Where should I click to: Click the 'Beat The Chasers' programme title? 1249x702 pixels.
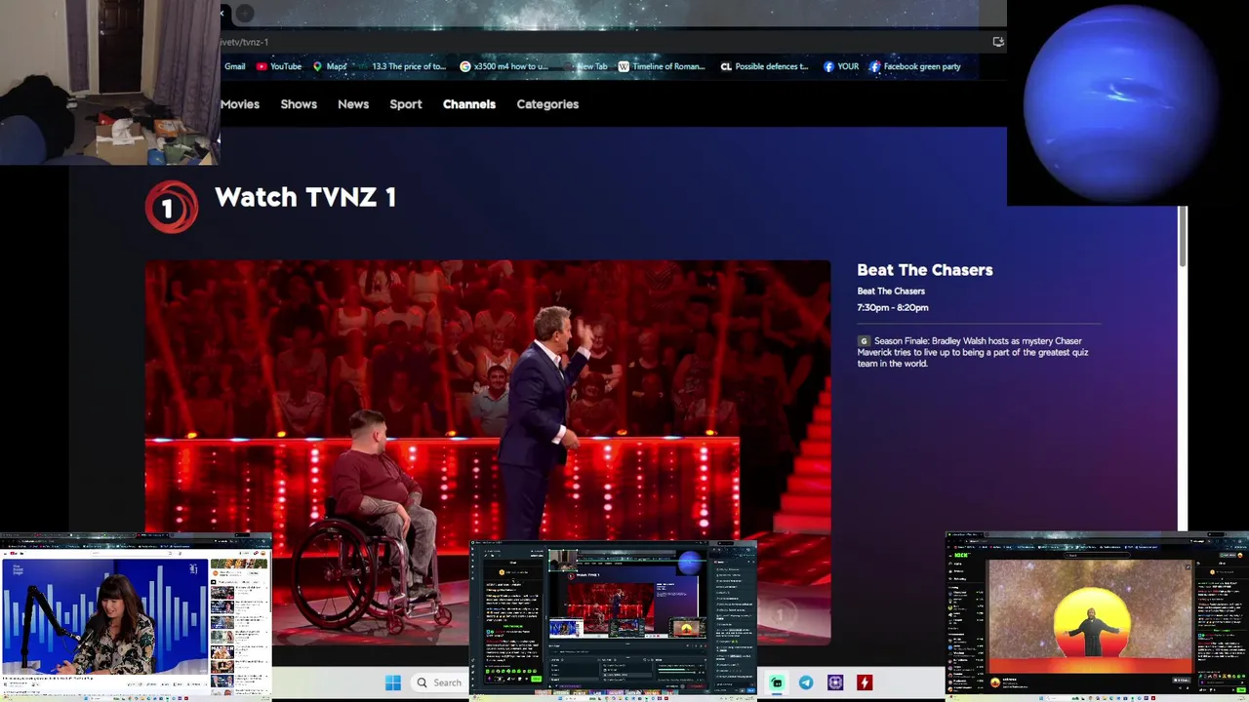(925, 270)
